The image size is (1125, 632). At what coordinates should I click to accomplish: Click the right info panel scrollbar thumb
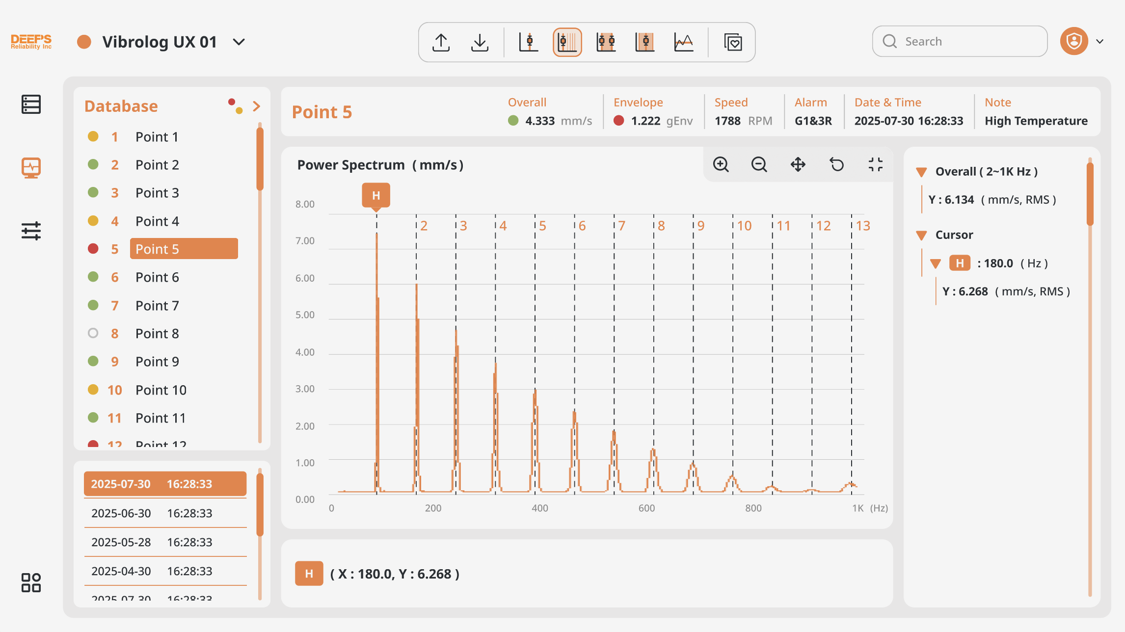(1090, 194)
